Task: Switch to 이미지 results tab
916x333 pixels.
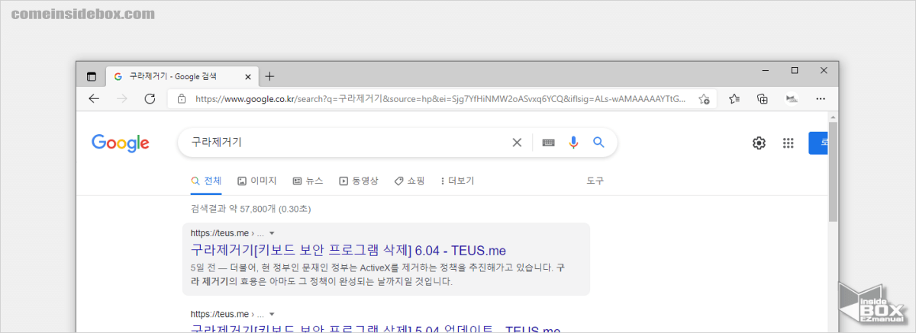Action: (257, 181)
